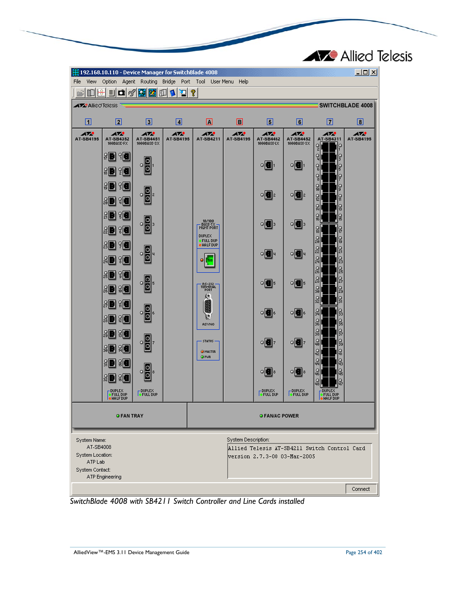The image size is (457, 592).
Task: Click port 5 on slot 6 AT-SB4452
Action: pos(298,283)
